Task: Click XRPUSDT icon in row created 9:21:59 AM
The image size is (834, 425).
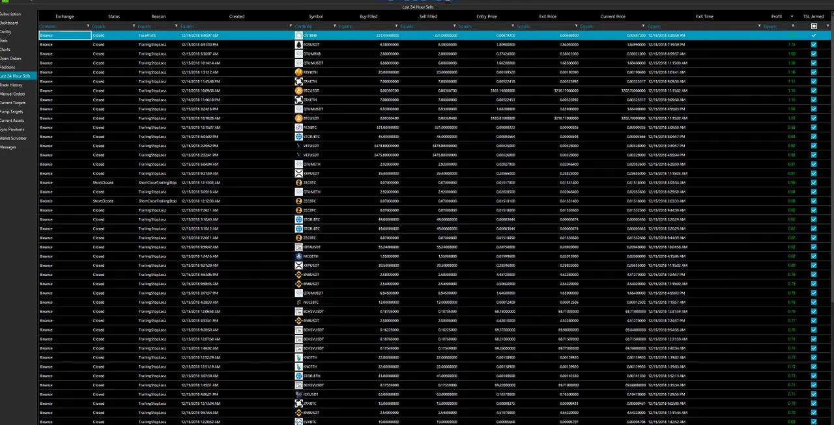Action: click(x=298, y=173)
